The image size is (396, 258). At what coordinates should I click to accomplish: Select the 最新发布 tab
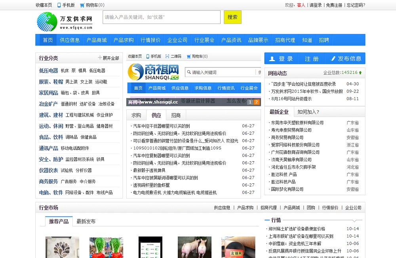click(x=86, y=221)
